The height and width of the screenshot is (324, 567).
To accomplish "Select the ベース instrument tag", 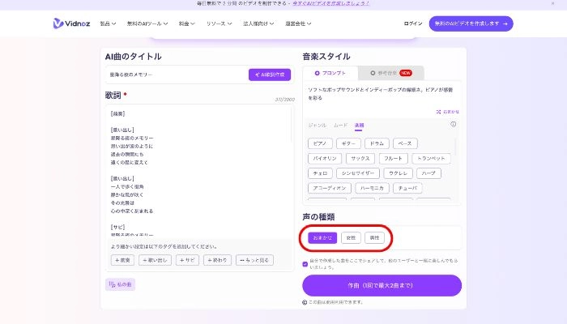I will (x=405, y=143).
